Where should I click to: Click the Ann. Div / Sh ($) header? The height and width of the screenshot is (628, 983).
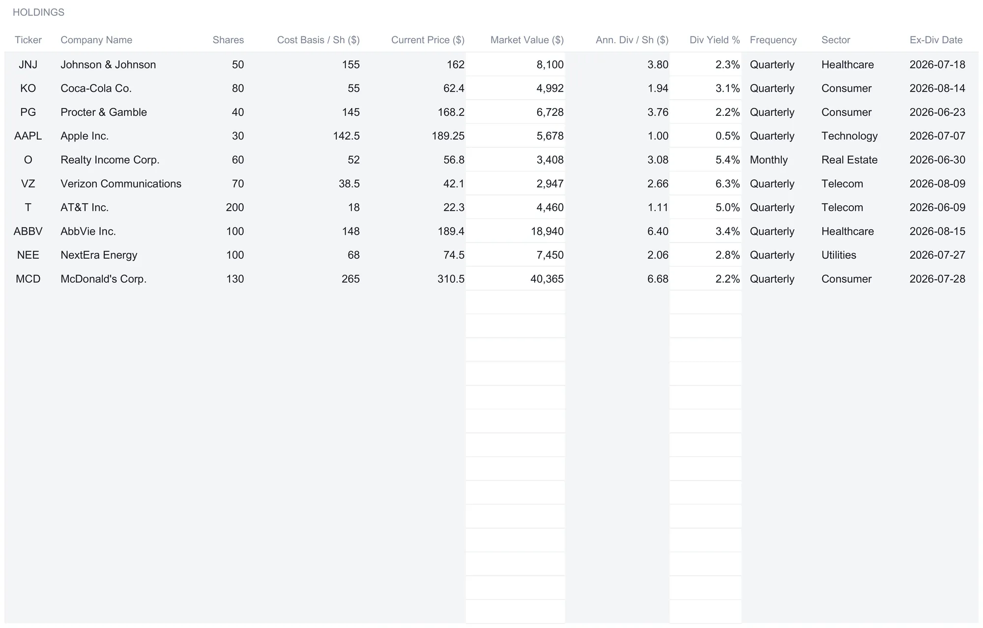point(632,40)
